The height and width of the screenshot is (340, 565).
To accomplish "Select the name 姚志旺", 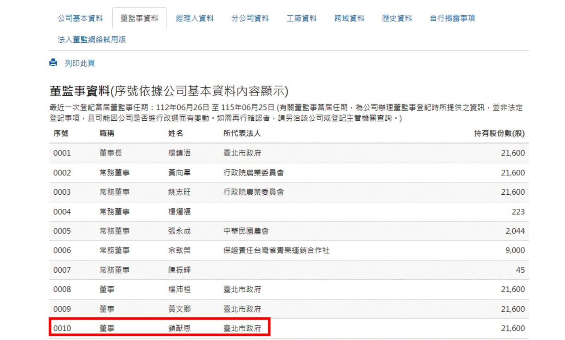I will [x=180, y=192].
